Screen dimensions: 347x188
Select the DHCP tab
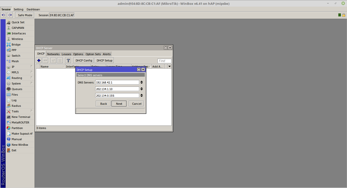click(x=41, y=54)
